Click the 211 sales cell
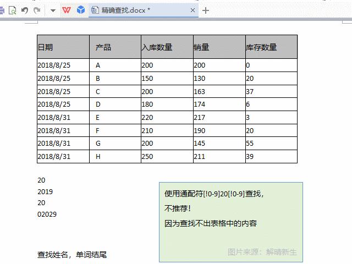The width and height of the screenshot is (352, 264). (x=219, y=156)
